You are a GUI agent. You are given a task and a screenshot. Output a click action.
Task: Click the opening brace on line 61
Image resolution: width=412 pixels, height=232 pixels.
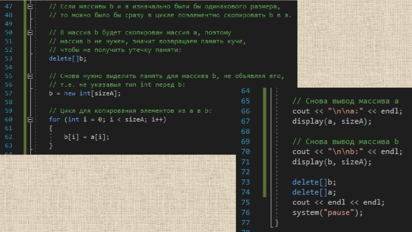pyautogui.click(x=51, y=128)
